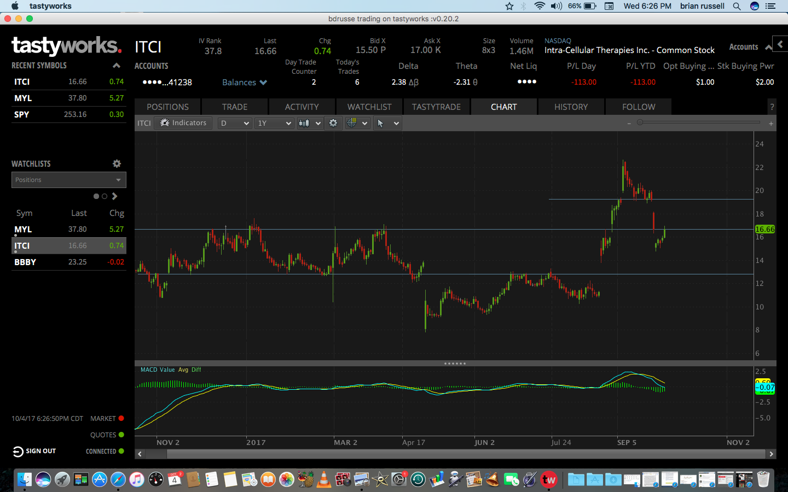Open Wi-Fi status menu
This screenshot has height=492, width=788.
pyautogui.click(x=540, y=6)
